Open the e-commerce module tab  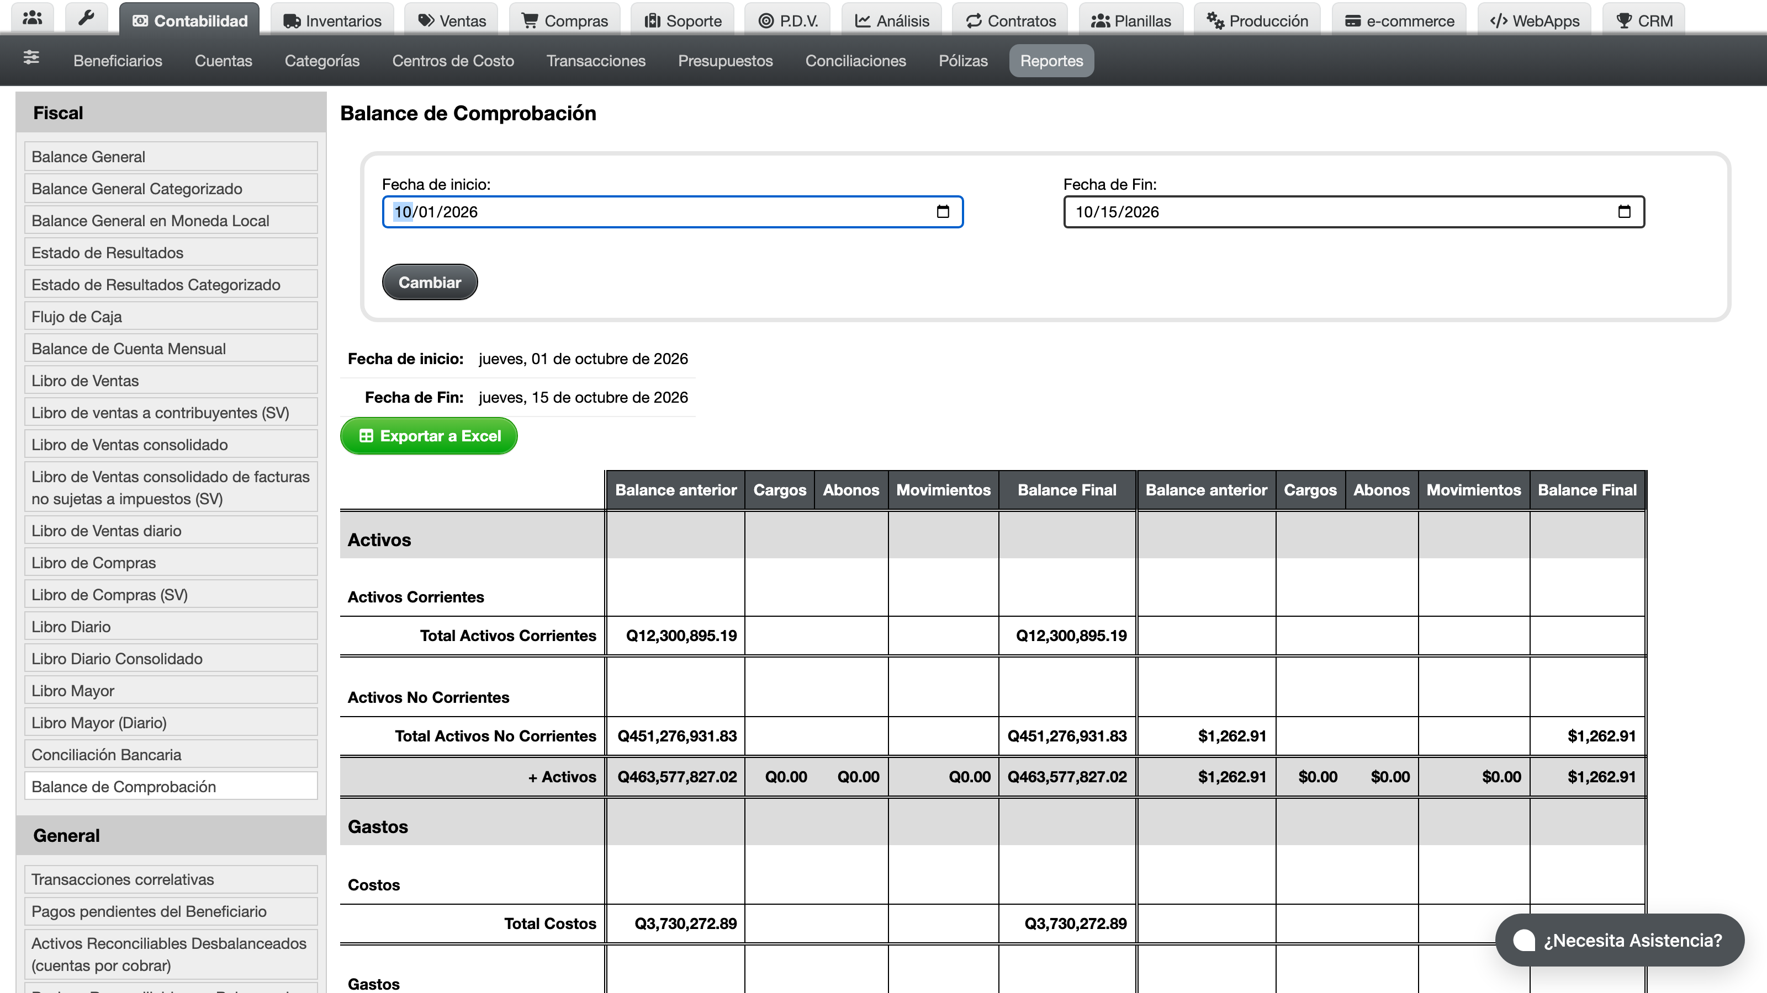click(1399, 19)
